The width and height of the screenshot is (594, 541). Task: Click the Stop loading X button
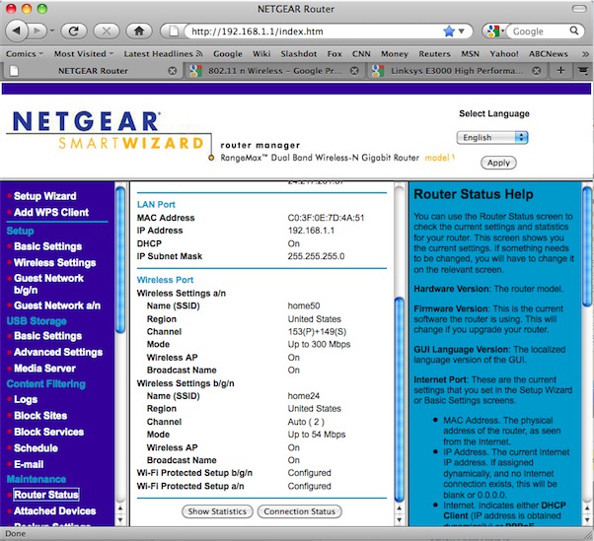click(107, 31)
